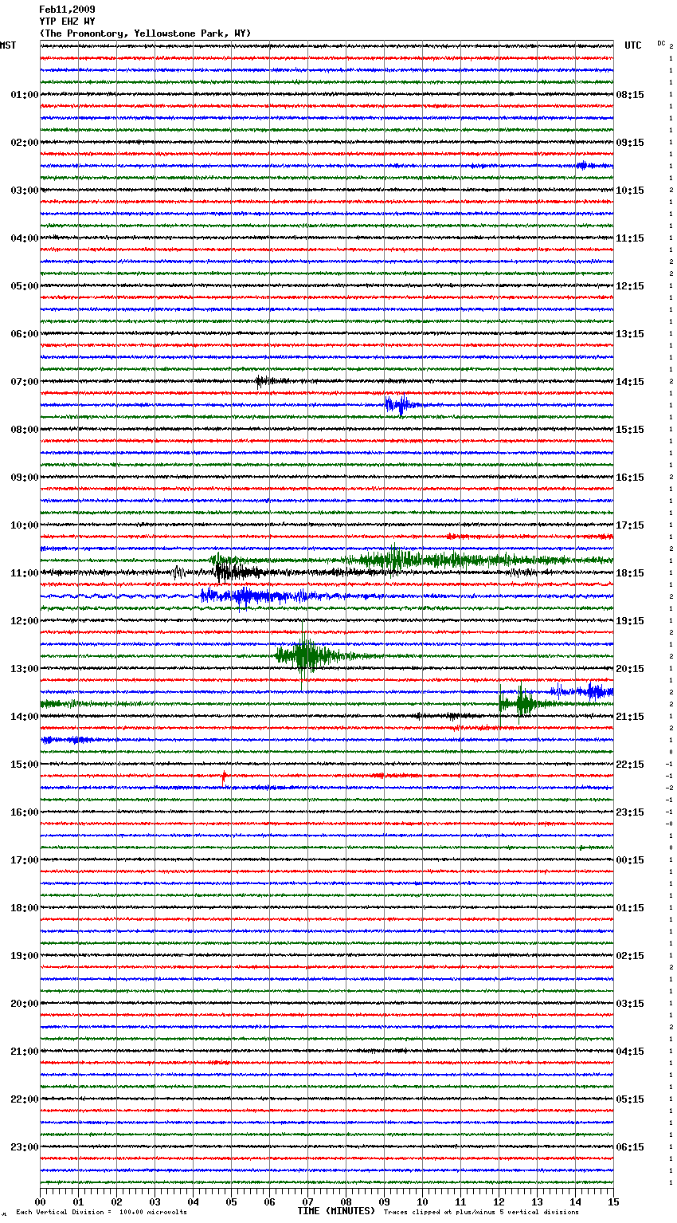Click the 21:15 UTC time label
This screenshot has height=1223, width=677.
click(x=630, y=717)
